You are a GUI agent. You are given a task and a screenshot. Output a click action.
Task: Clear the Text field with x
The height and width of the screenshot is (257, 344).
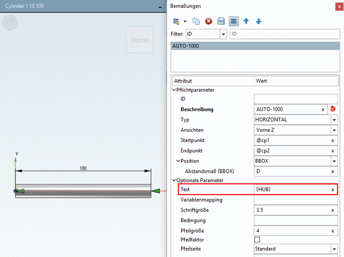pos(333,190)
